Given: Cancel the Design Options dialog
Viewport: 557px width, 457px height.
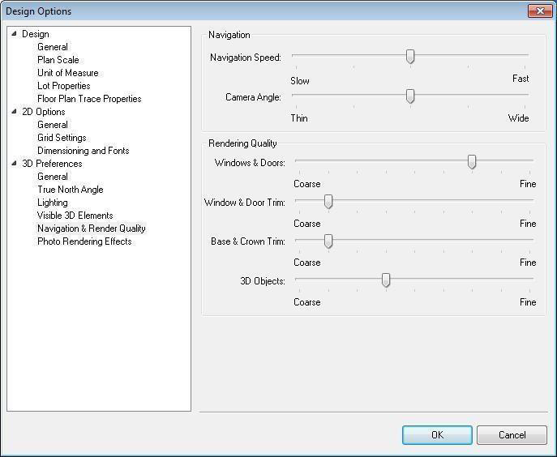Looking at the screenshot, I should [x=512, y=435].
